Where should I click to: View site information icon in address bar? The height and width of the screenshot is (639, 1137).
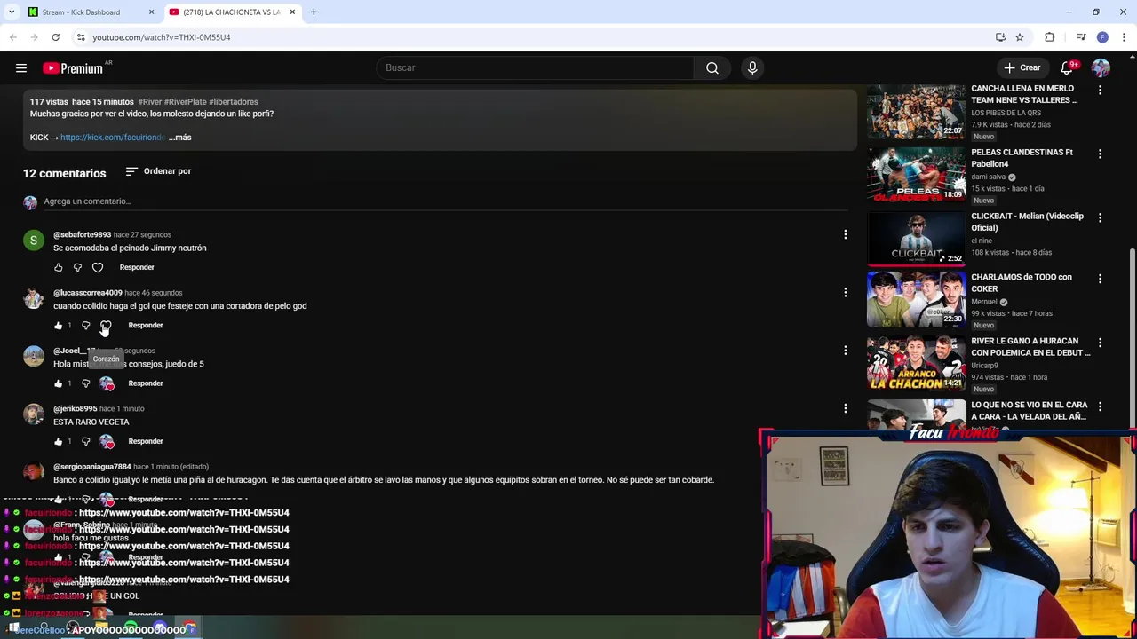pyautogui.click(x=81, y=37)
